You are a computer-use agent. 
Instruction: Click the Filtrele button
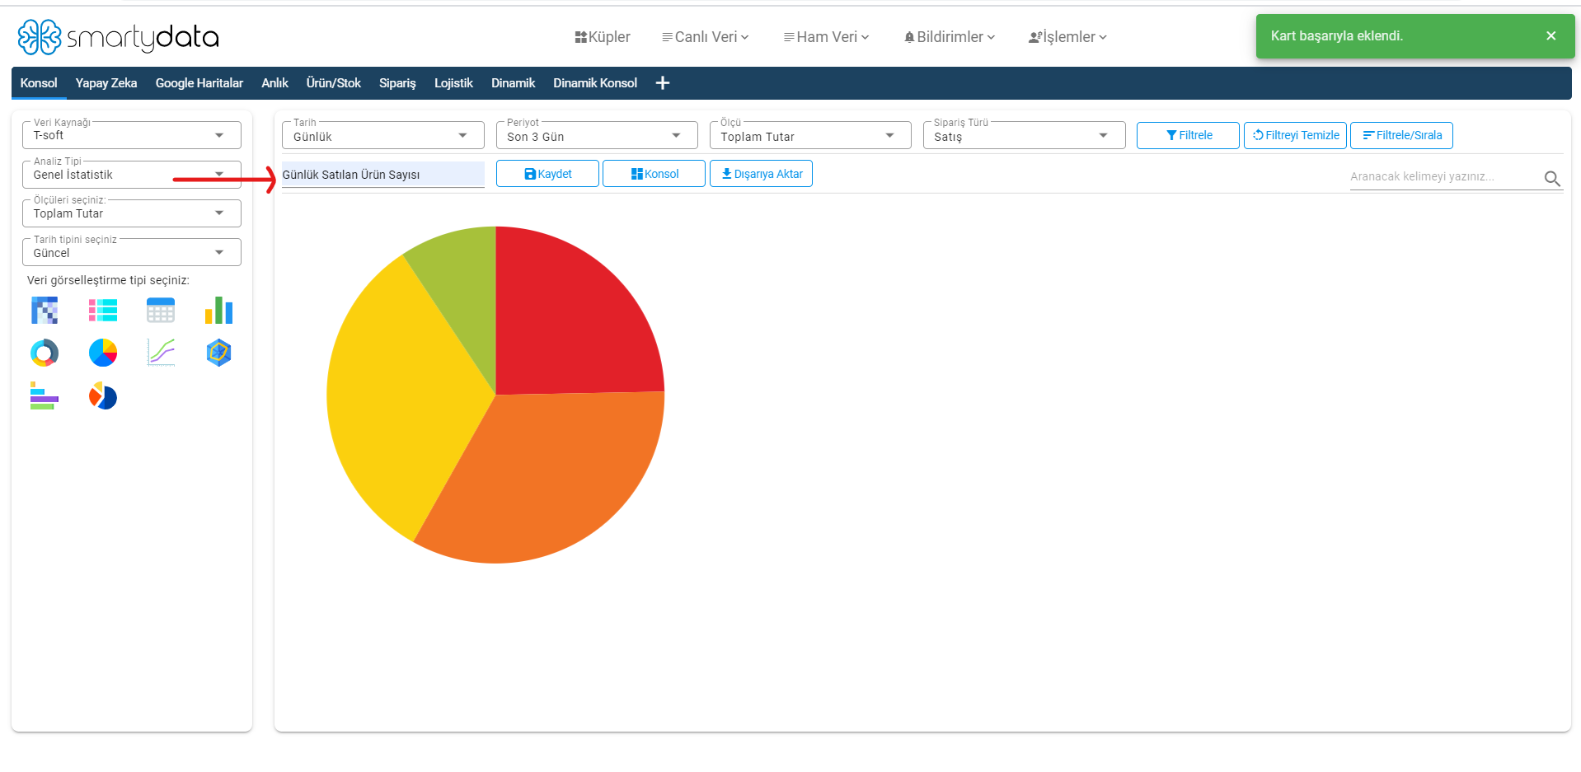pos(1188,135)
